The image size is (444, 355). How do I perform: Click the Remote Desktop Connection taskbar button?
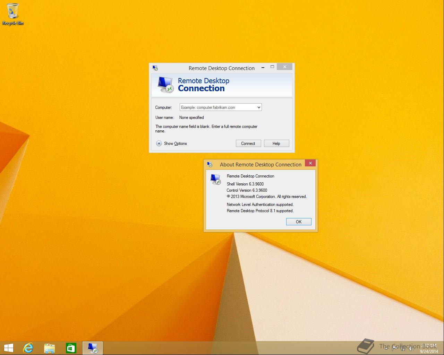[93, 348]
